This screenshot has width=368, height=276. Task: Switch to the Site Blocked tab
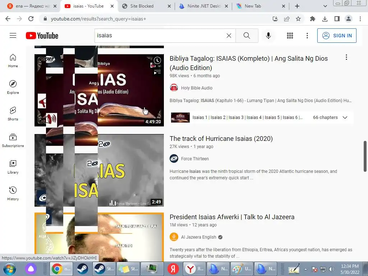pyautogui.click(x=147, y=6)
